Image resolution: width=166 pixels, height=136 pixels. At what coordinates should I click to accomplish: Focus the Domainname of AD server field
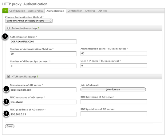[x=43, y=90]
